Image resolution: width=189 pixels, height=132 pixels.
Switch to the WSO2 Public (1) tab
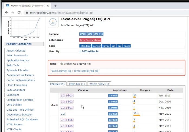99,84
